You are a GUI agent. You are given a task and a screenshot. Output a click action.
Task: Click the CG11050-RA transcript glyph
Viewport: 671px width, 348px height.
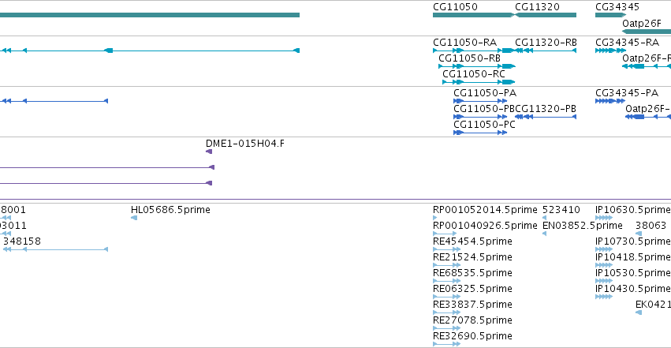click(x=473, y=51)
